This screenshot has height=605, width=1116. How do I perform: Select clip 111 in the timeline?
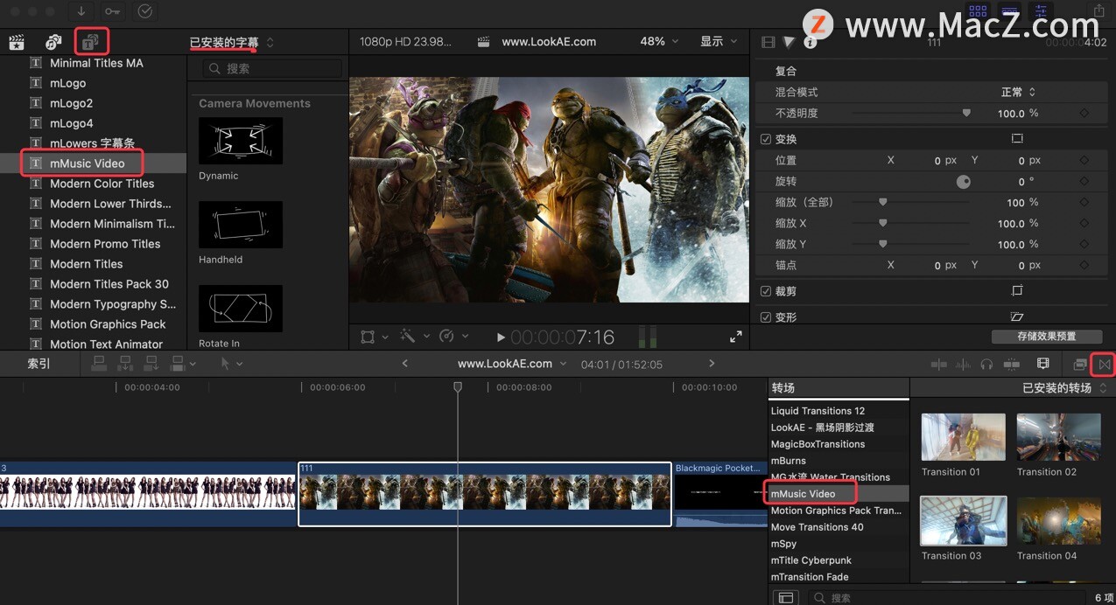click(485, 494)
